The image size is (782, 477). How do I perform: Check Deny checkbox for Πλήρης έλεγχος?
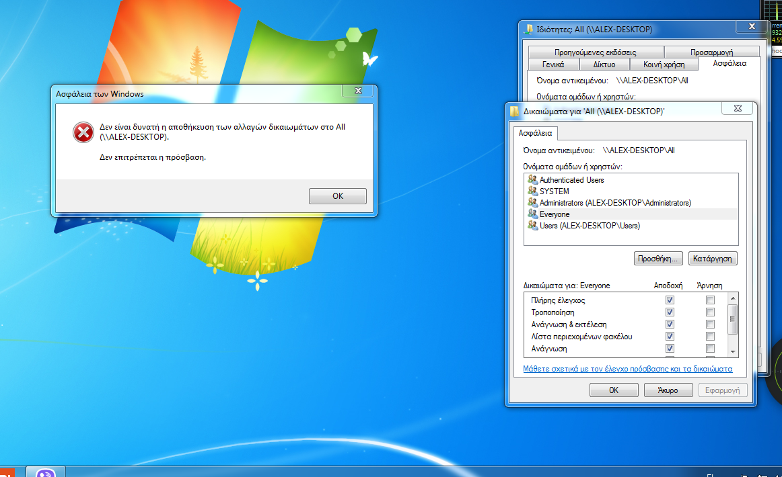[710, 300]
